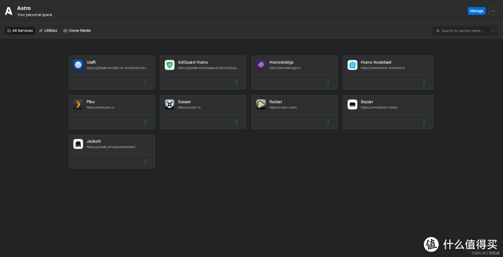Click the slash shortcut key badge
The width and height of the screenshot is (503, 257).
(493, 31)
